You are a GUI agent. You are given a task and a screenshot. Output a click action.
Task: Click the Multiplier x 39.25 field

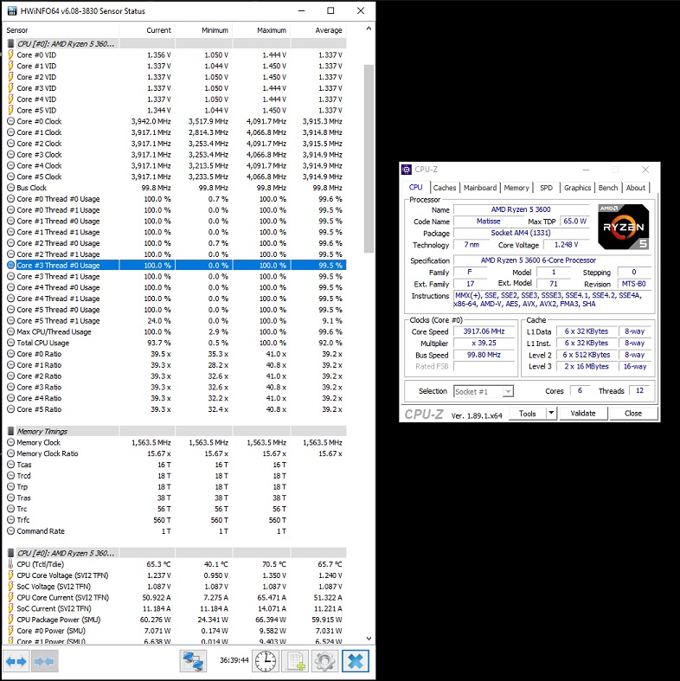coord(484,344)
